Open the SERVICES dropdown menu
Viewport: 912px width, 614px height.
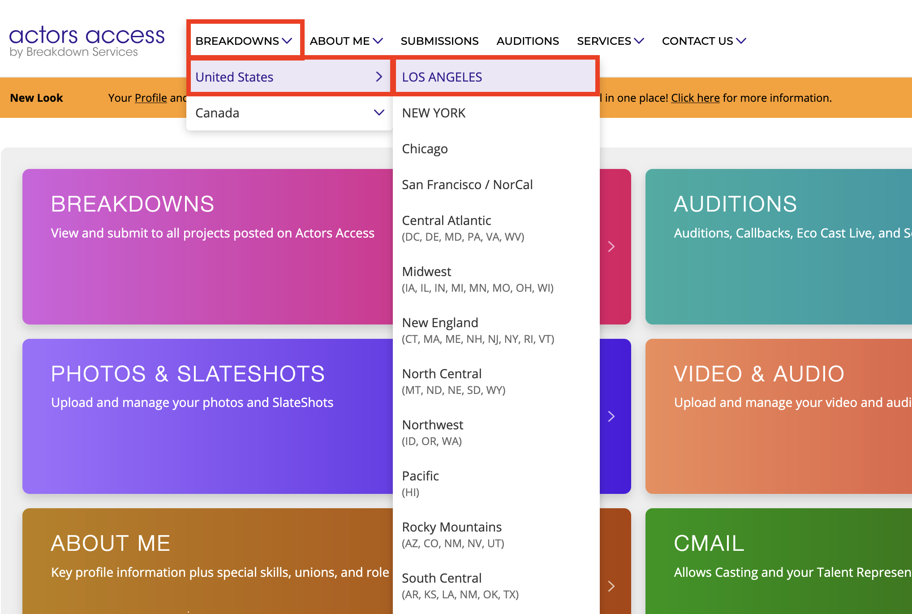click(610, 41)
